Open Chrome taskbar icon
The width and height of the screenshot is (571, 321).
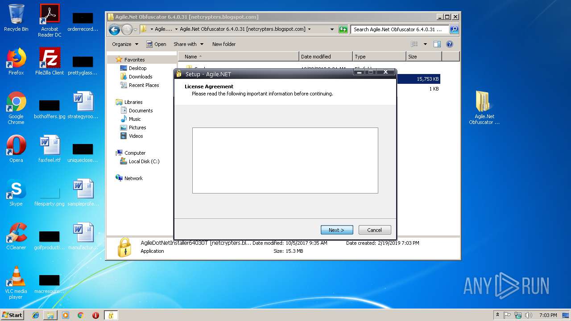pyautogui.click(x=81, y=315)
